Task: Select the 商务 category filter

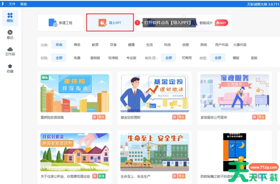Action: [x=77, y=45]
